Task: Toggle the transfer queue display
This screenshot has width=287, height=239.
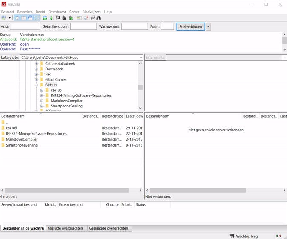Action: (x=37, y=18)
